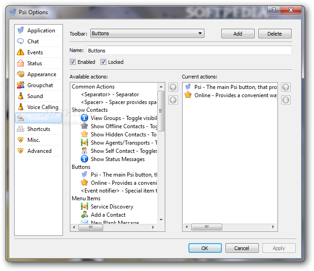Screen dimensions: 314x271
Task: Open Voice Calling settings icon
Action: tap(21, 107)
